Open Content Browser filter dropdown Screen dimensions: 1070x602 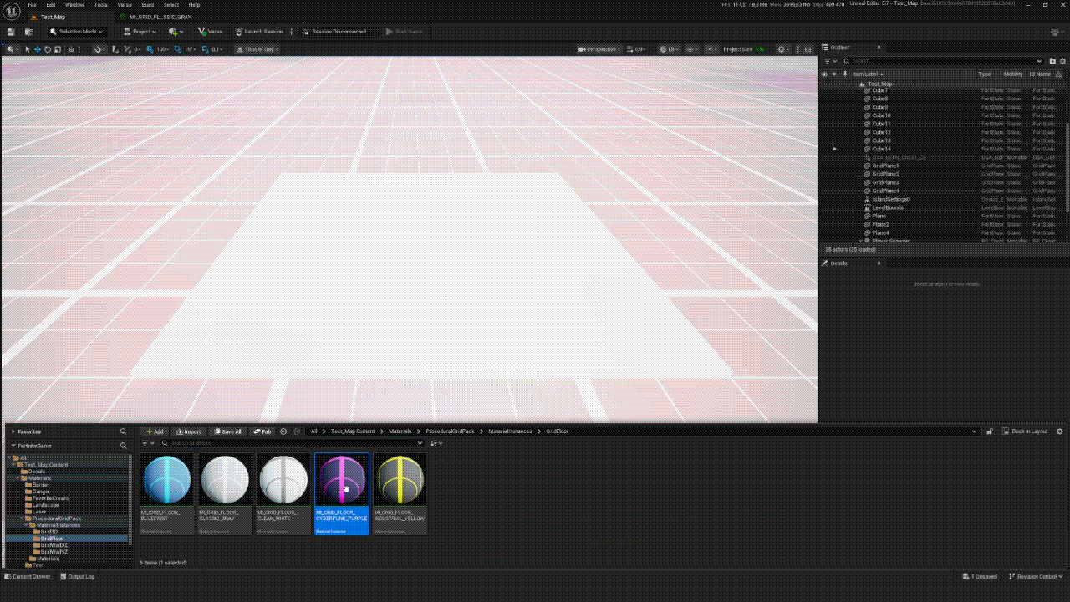[x=148, y=443]
